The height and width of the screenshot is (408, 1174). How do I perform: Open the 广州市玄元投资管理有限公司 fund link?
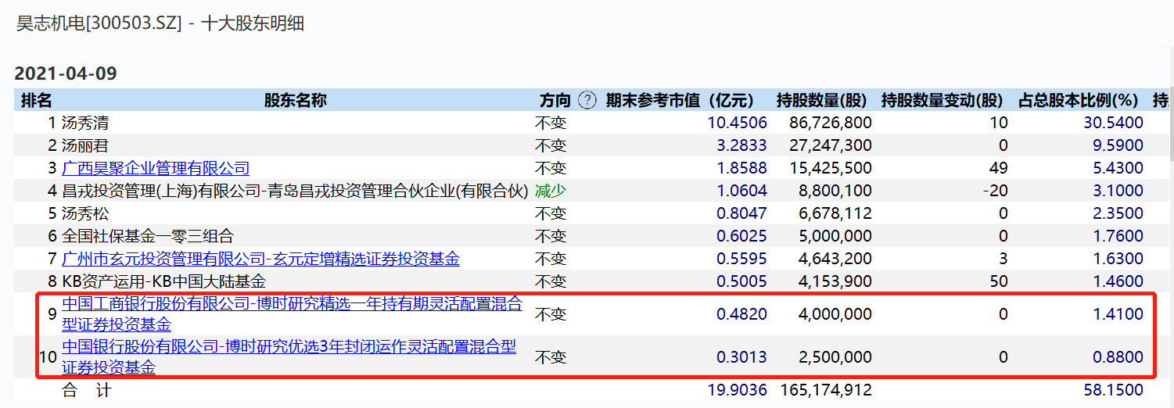tap(260, 259)
